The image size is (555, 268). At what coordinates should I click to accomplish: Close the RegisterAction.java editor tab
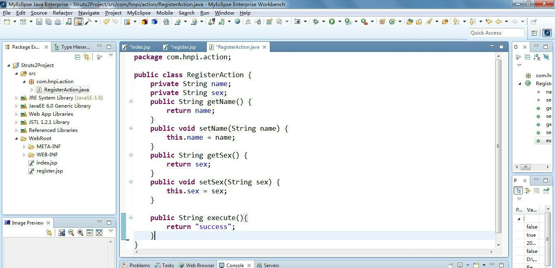click(x=264, y=47)
